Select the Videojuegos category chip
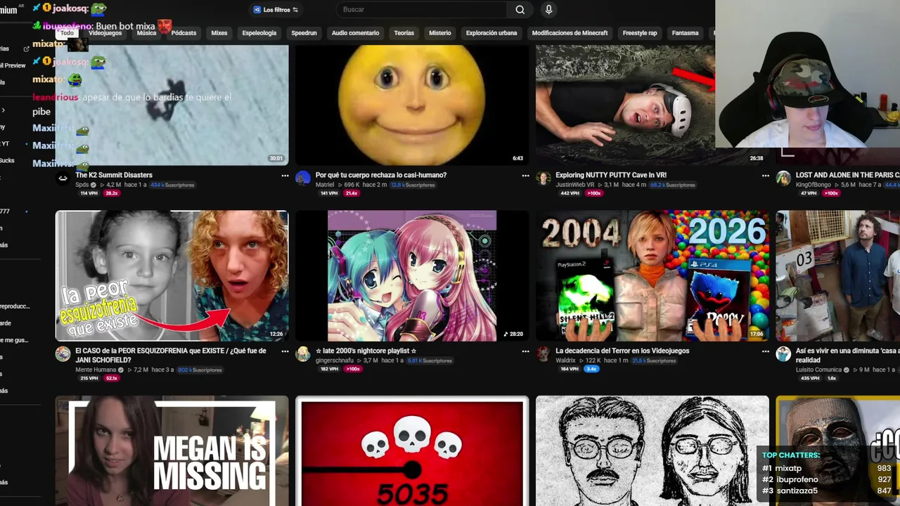 [105, 33]
